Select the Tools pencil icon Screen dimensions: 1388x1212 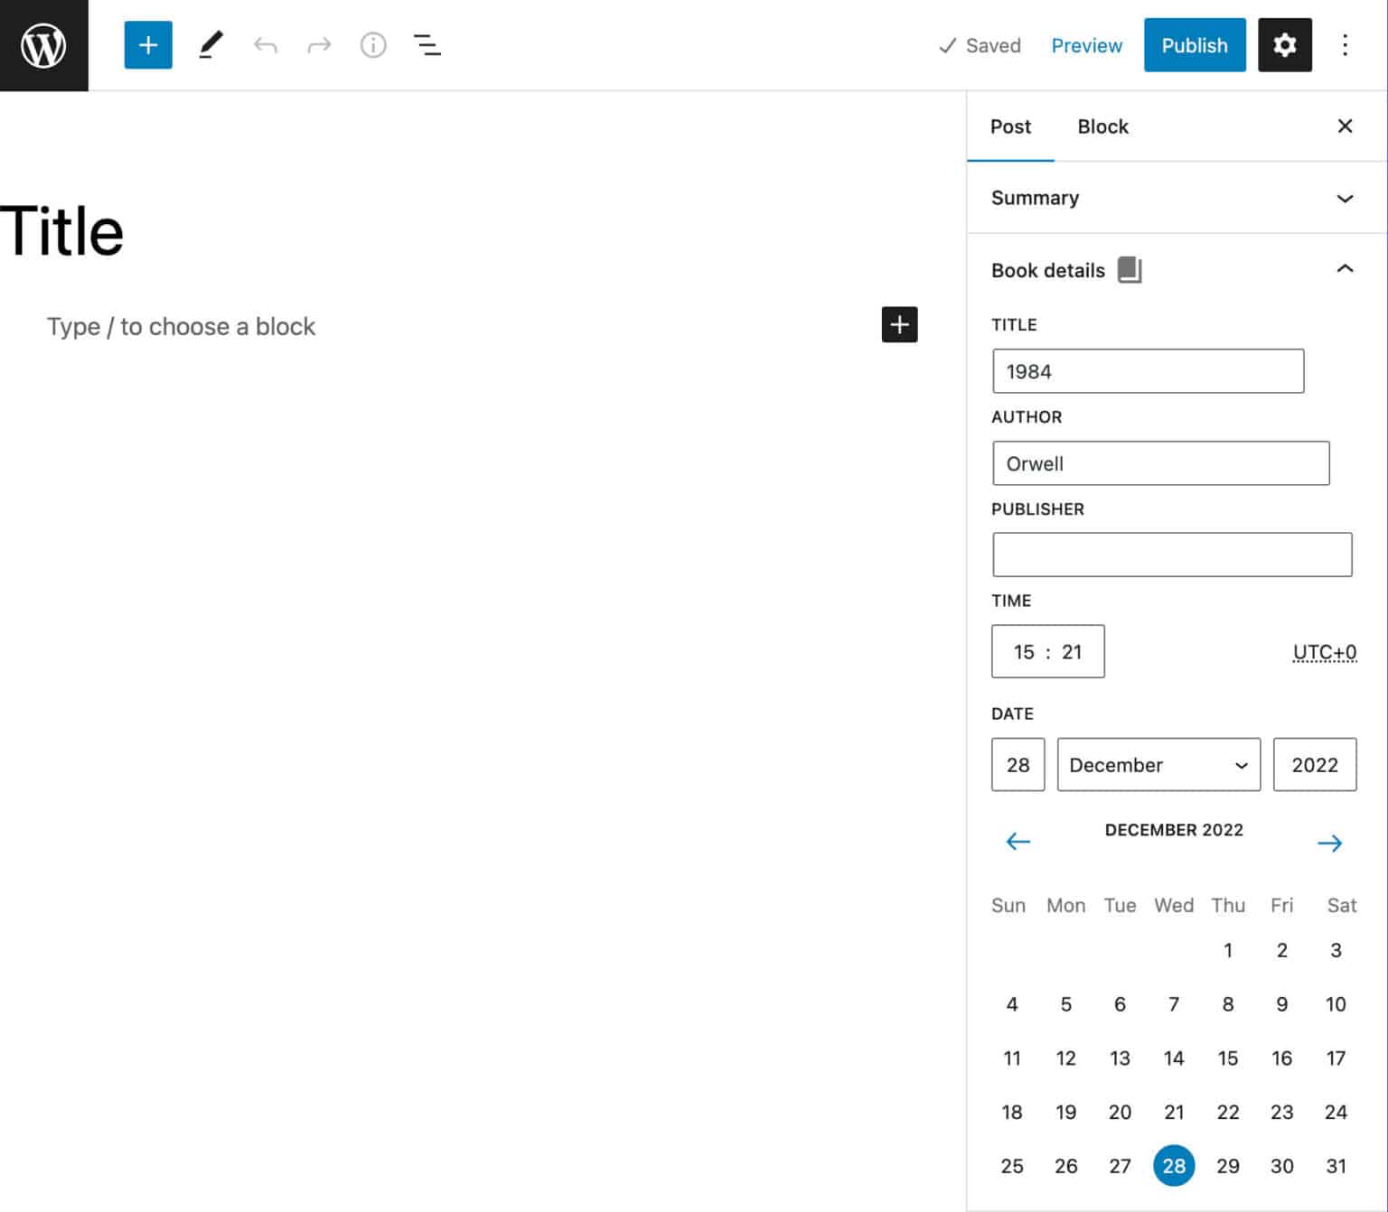click(x=211, y=45)
